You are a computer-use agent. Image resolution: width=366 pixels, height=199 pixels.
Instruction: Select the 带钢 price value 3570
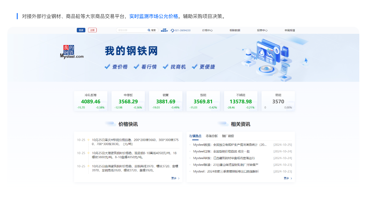[278, 101]
